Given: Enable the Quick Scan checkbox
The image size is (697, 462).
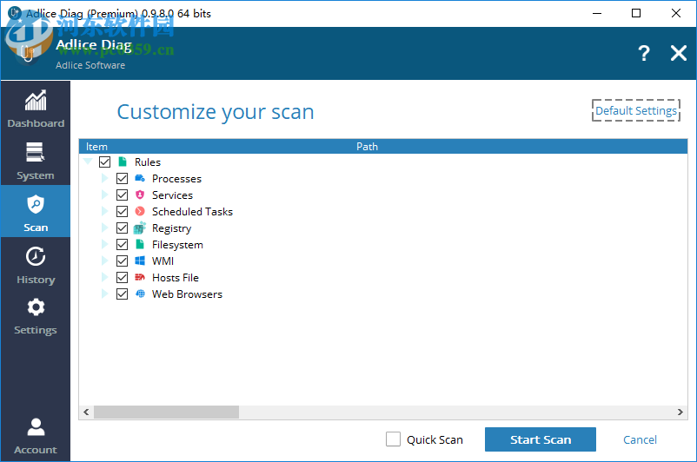Looking at the screenshot, I should click(393, 439).
